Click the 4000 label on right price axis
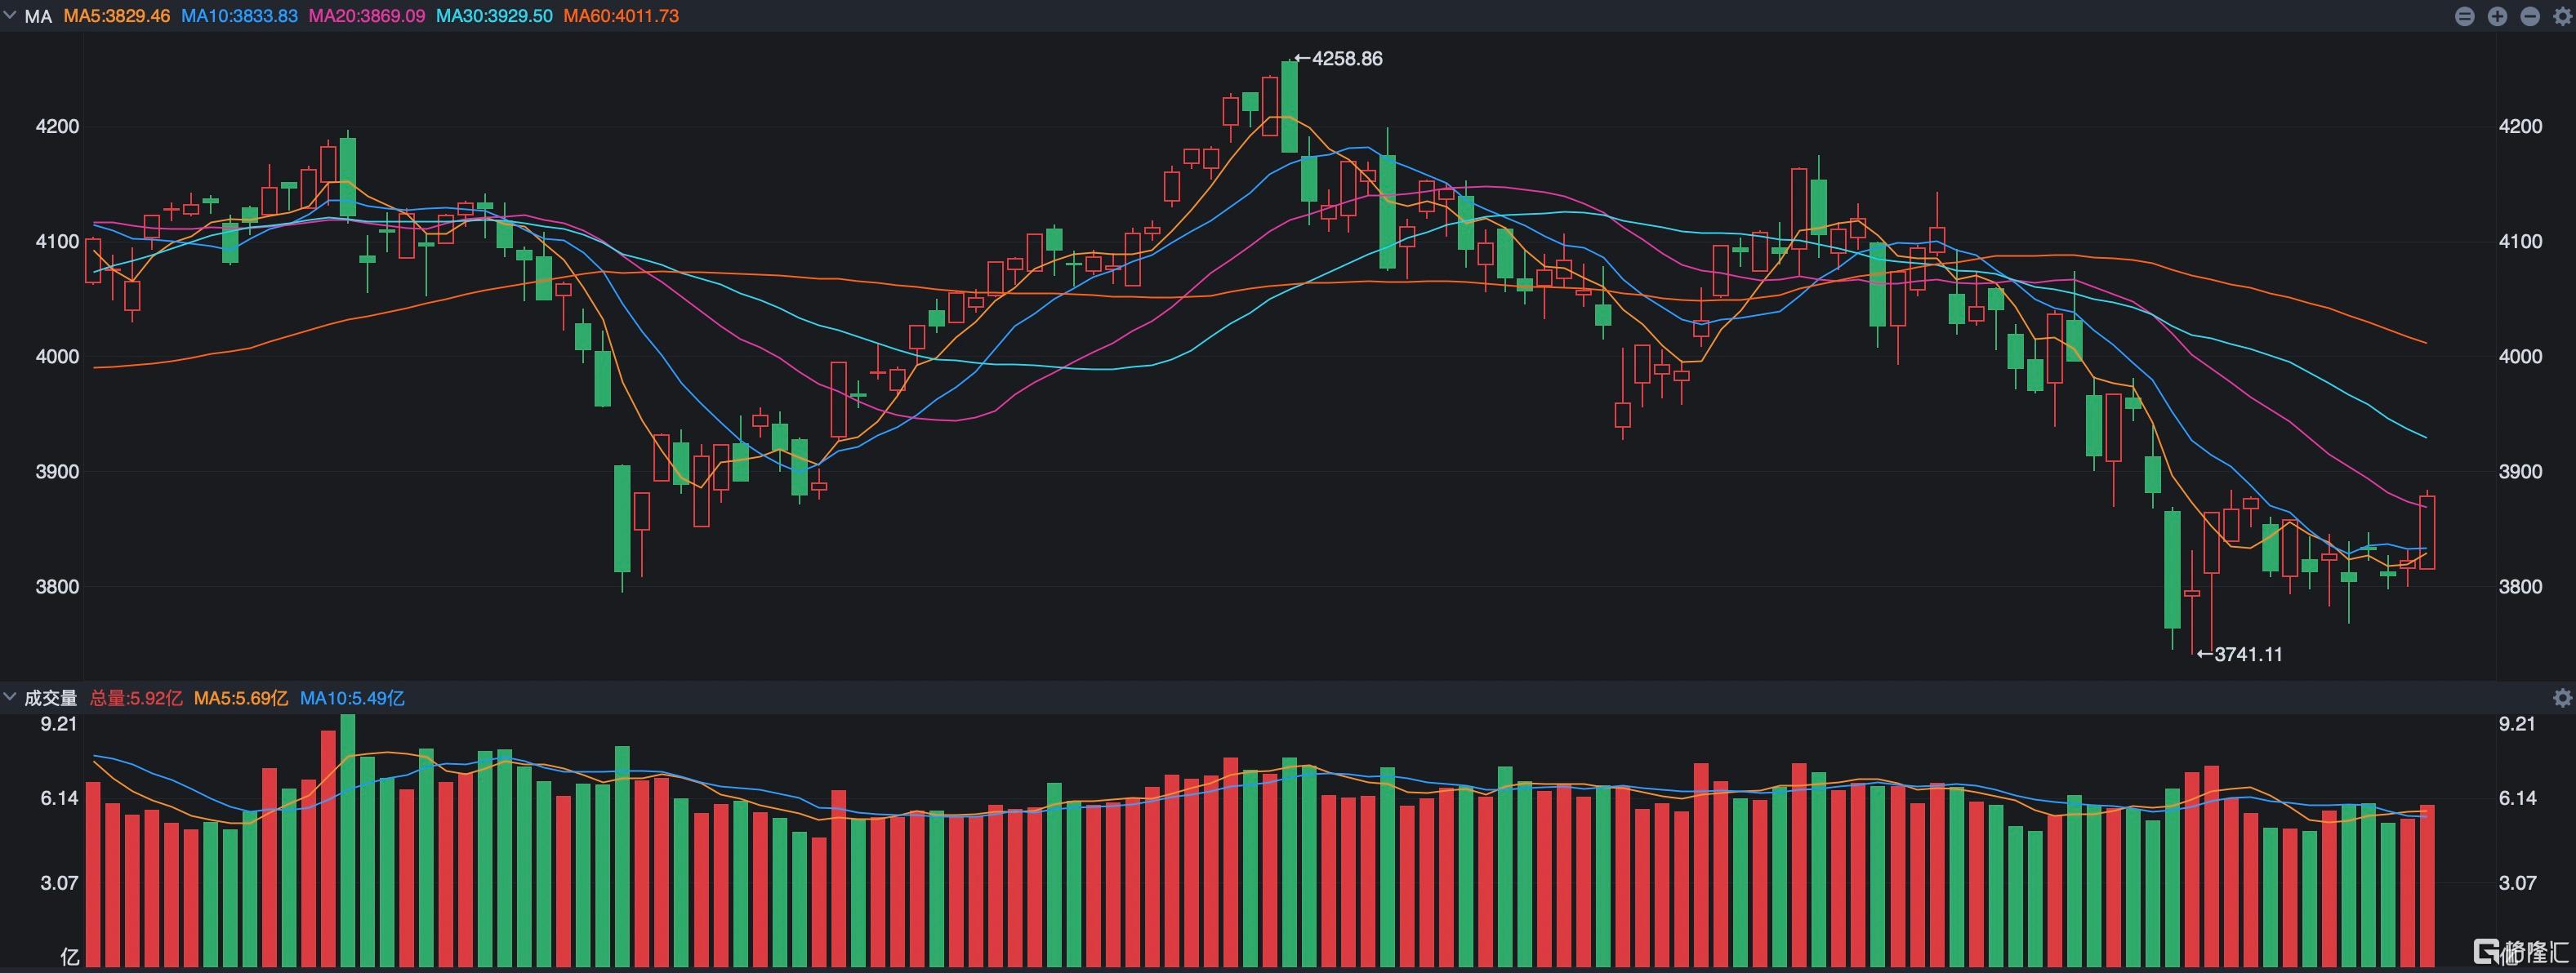 [2520, 357]
